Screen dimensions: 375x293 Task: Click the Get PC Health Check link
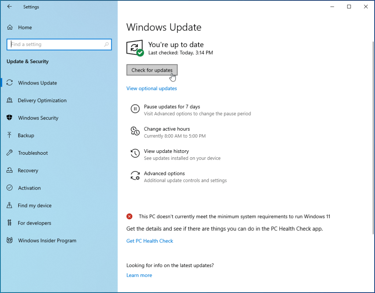point(149,241)
